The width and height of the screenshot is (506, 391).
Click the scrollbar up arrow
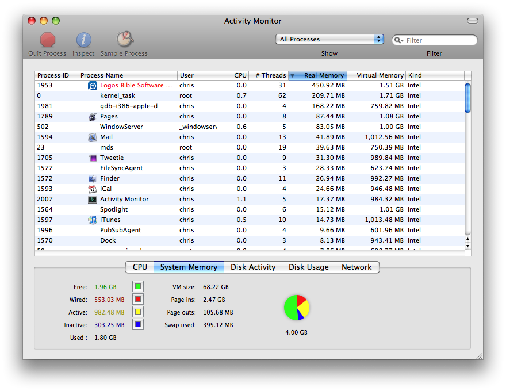pyautogui.click(x=467, y=239)
